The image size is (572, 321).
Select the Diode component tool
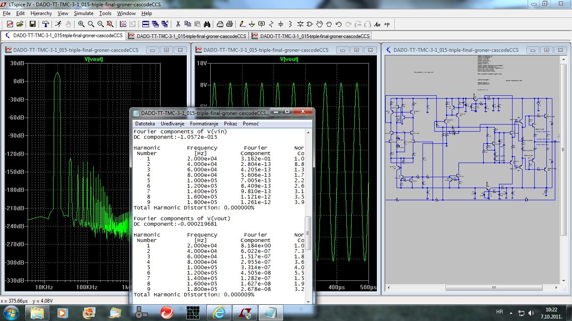pyautogui.click(x=300, y=24)
